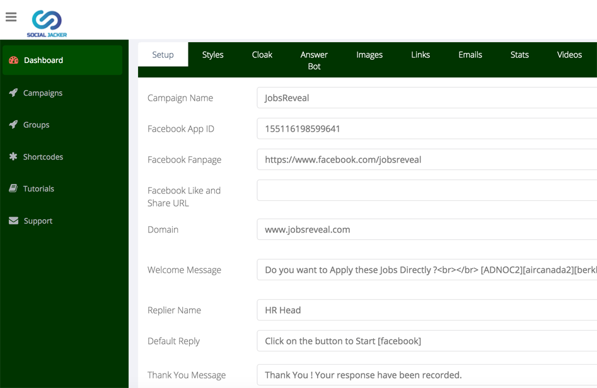Click the empty Like and Share URL field
The height and width of the screenshot is (388, 597).
pos(427,190)
